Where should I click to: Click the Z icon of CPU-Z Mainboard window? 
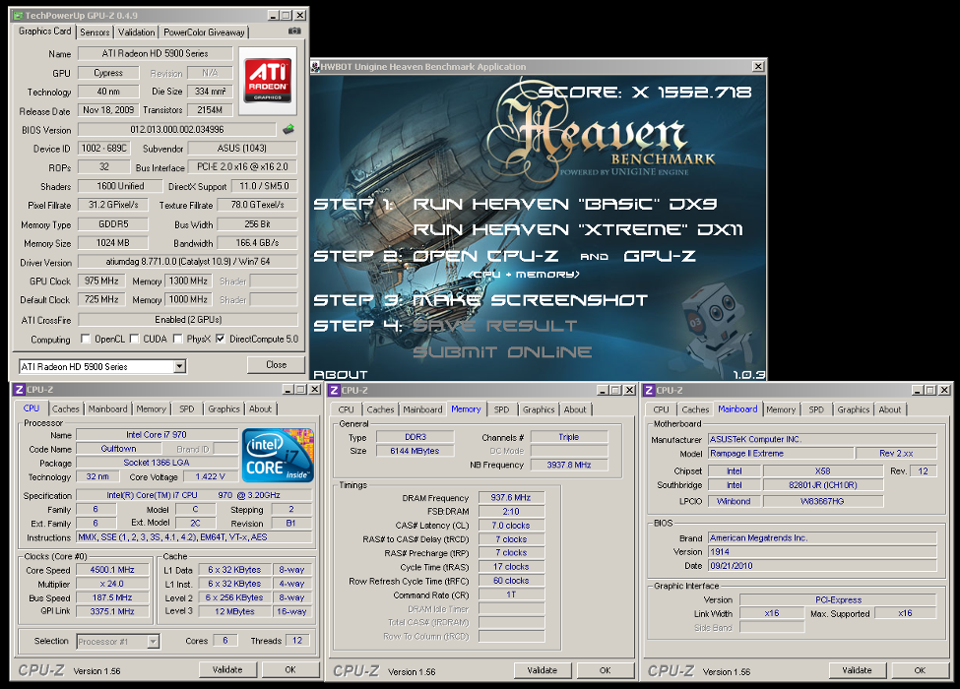pyautogui.click(x=649, y=390)
